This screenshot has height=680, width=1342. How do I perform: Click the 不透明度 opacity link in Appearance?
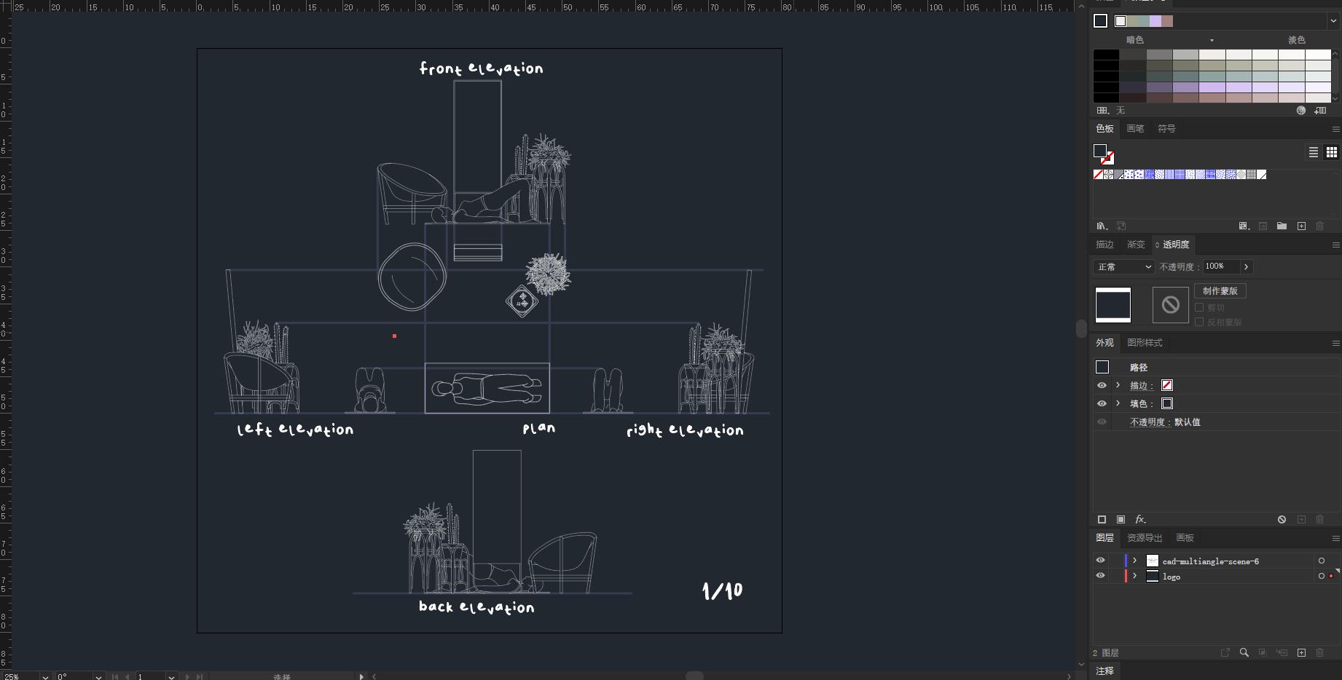(1146, 422)
